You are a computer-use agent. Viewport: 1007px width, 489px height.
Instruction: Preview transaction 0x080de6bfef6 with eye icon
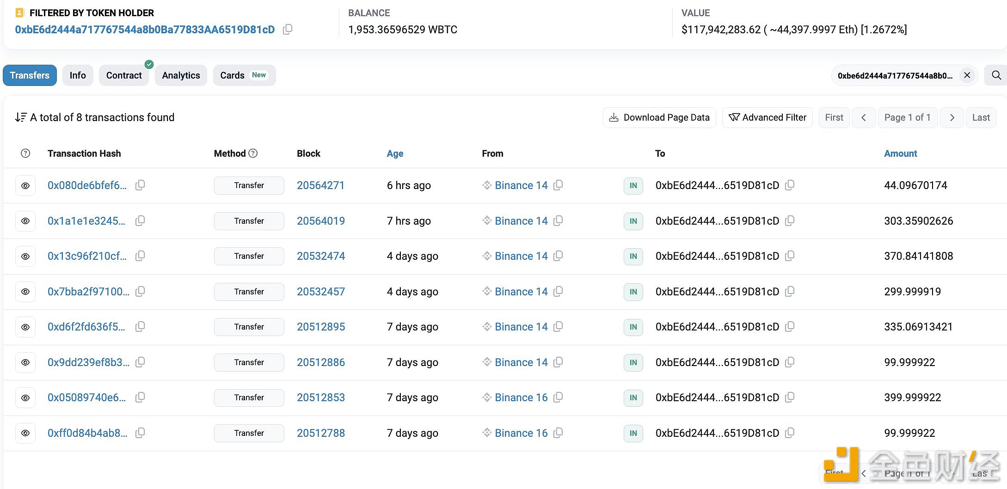coord(25,186)
